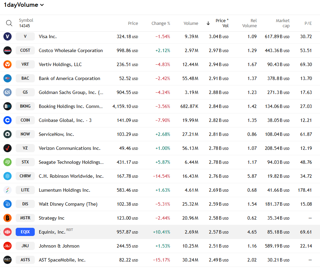Click the C.H. Robinson logo icon
The width and height of the screenshot is (320, 268).
click(x=7, y=176)
